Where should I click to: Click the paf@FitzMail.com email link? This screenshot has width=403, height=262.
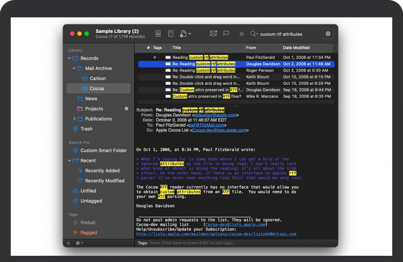coord(207,125)
